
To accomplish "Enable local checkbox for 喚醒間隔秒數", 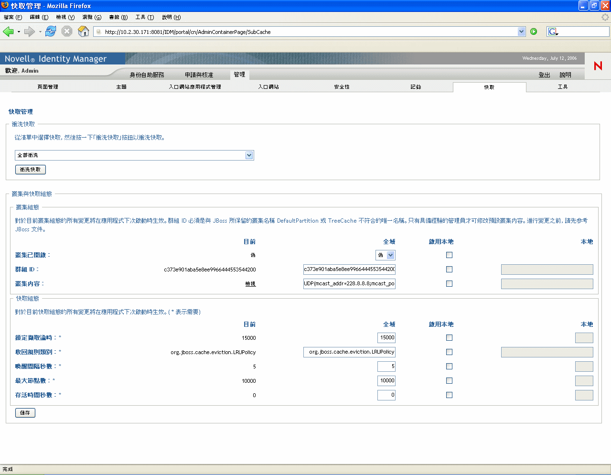I will click(x=449, y=367).
